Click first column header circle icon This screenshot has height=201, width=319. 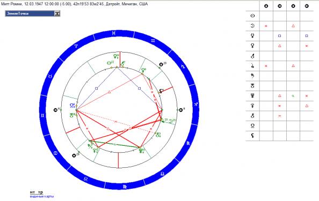tap(266, 6)
